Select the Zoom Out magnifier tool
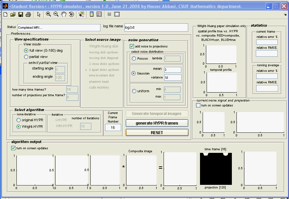The width and height of the screenshot is (289, 199). click(56, 14)
